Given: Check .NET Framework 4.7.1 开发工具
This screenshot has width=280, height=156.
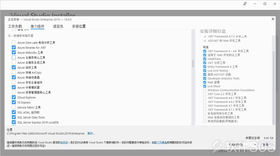Looking at the screenshot, I should 205,110.
